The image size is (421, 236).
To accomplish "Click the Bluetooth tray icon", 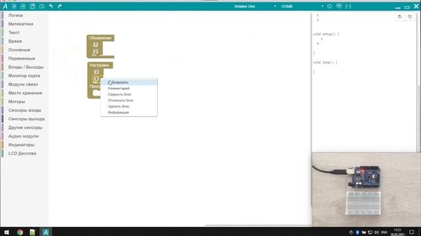I will pyautogui.click(x=358, y=232).
